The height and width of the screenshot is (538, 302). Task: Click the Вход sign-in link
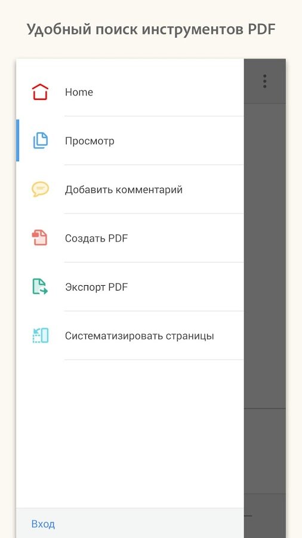(43, 524)
